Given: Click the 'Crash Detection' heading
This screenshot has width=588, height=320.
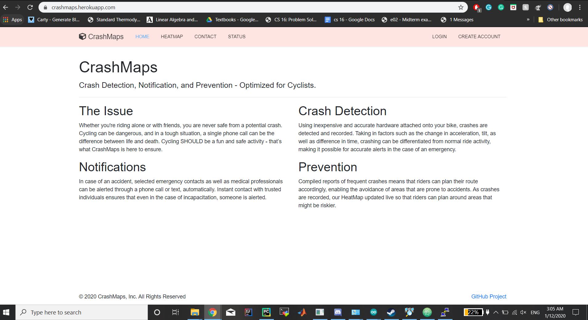Looking at the screenshot, I should [342, 111].
